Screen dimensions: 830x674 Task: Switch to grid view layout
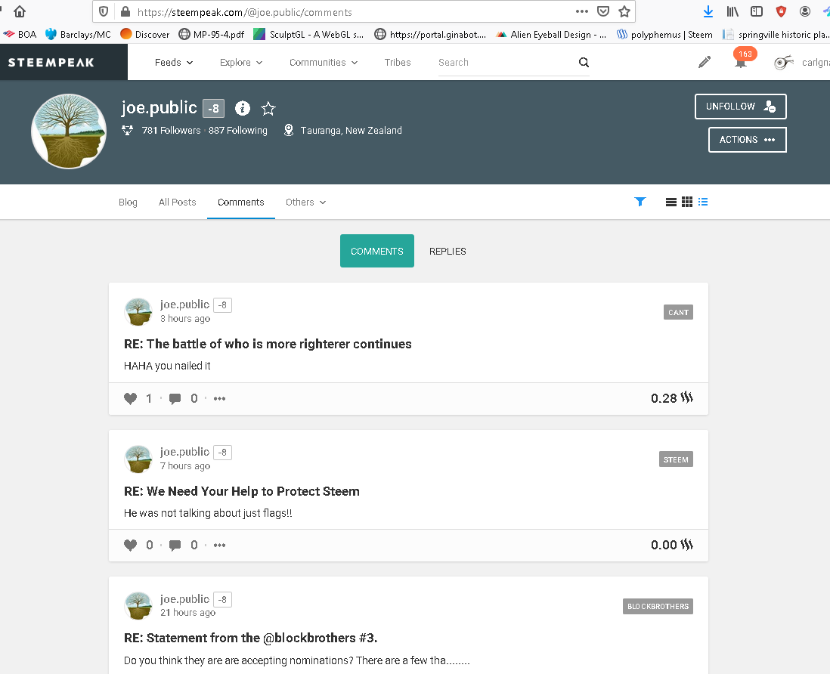[x=687, y=202]
